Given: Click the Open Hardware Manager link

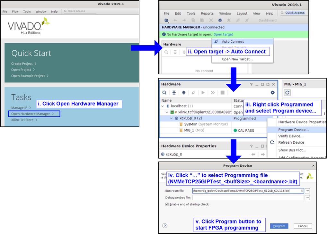Looking at the screenshot, I should pyautogui.click(x=31, y=114).
